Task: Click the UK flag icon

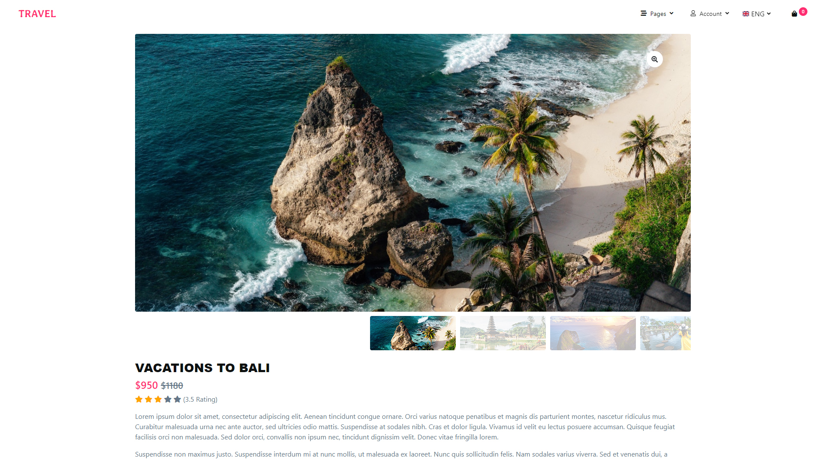Action: pos(746,14)
